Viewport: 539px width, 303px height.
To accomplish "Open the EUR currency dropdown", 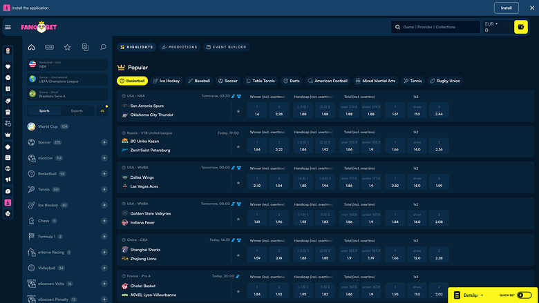I will tap(491, 23).
